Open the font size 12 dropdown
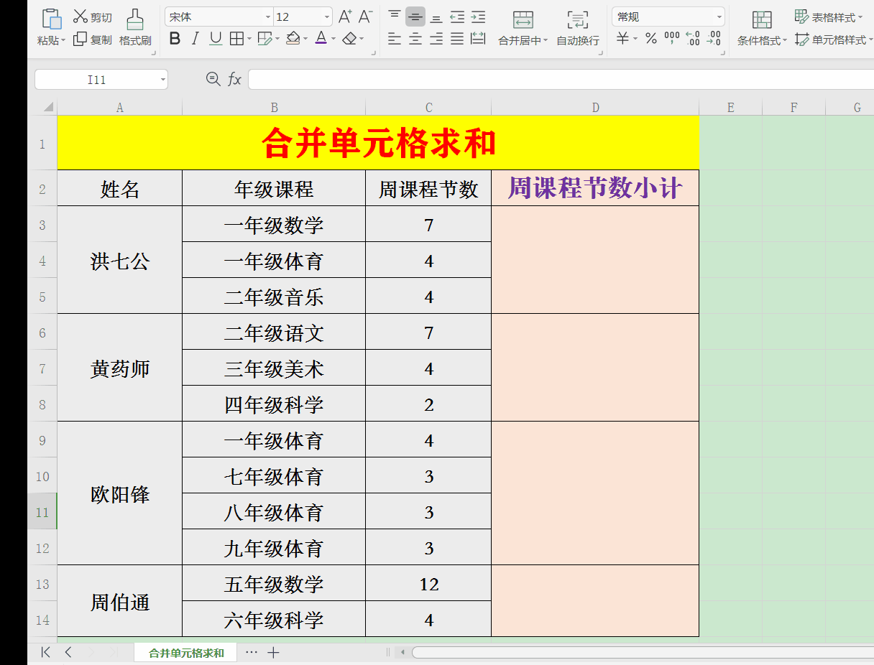874x665 pixels. coord(327,17)
